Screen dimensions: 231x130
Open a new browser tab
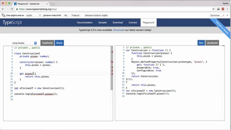pos(52,4)
